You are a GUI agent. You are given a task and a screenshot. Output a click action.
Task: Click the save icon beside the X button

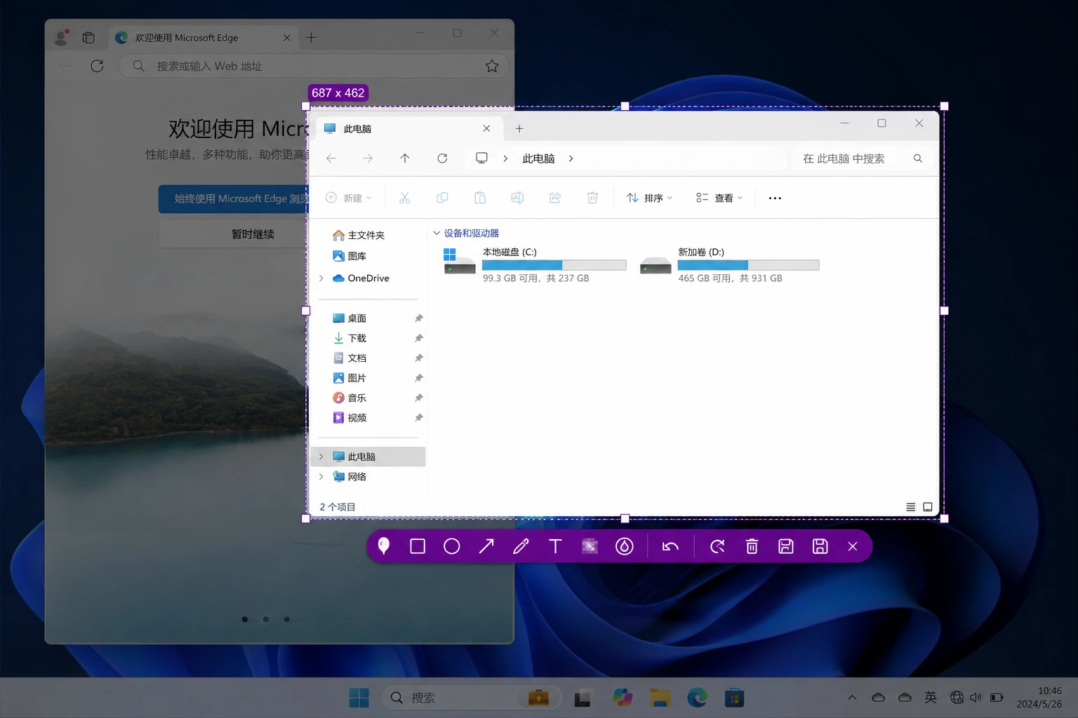(820, 546)
